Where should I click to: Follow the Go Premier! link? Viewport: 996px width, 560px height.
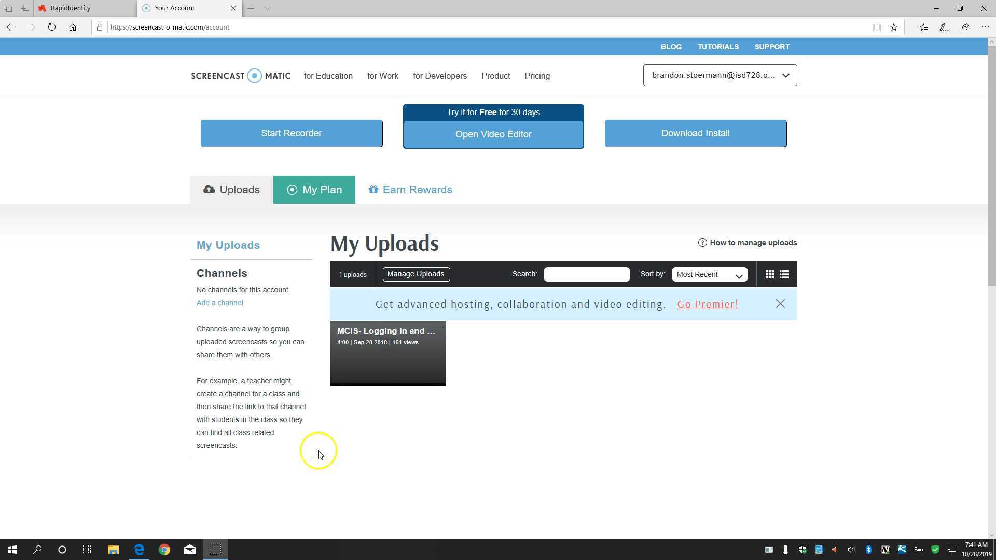(x=708, y=304)
